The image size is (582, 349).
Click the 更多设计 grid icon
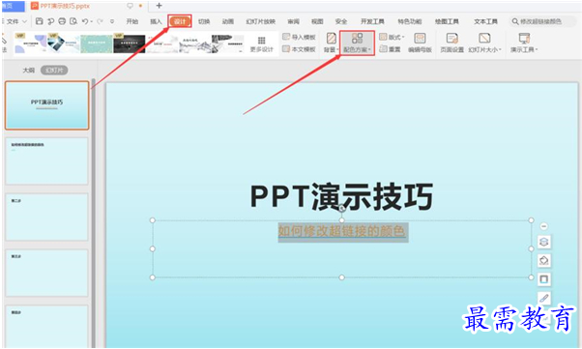pos(262,40)
